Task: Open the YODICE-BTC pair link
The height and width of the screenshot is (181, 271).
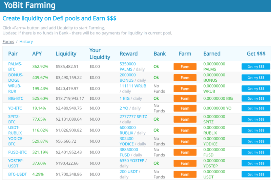Action: pos(16,141)
